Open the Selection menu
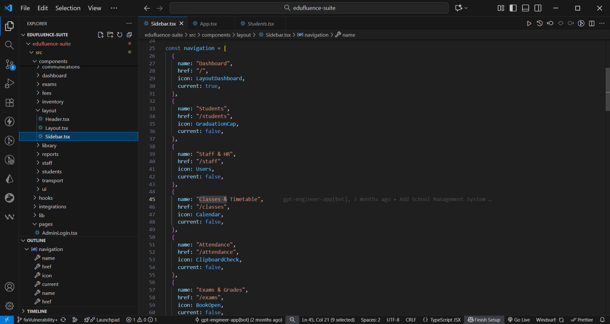 (x=68, y=8)
